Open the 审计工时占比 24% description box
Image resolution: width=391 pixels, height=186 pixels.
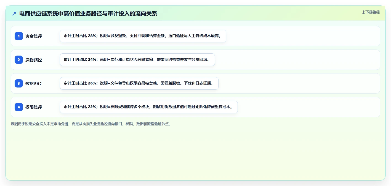(137, 60)
